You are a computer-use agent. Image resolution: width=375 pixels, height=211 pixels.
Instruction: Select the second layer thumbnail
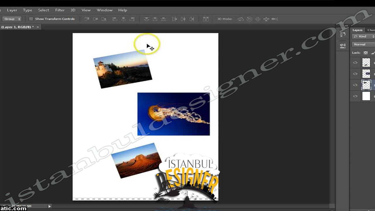pos(366,74)
